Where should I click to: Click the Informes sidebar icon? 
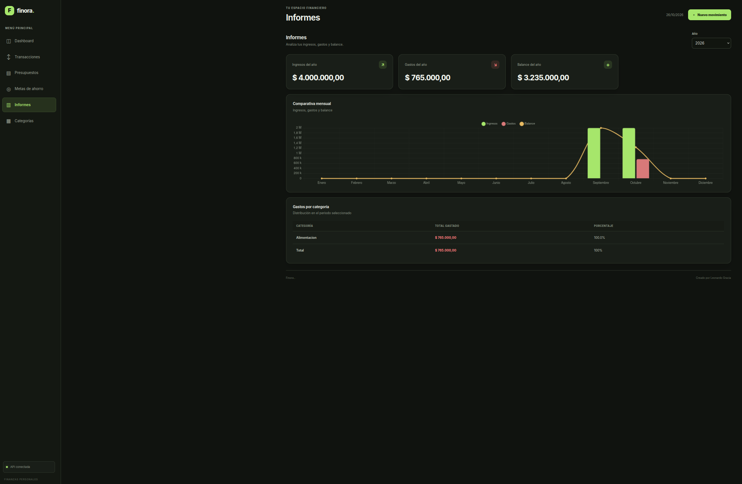coord(9,105)
